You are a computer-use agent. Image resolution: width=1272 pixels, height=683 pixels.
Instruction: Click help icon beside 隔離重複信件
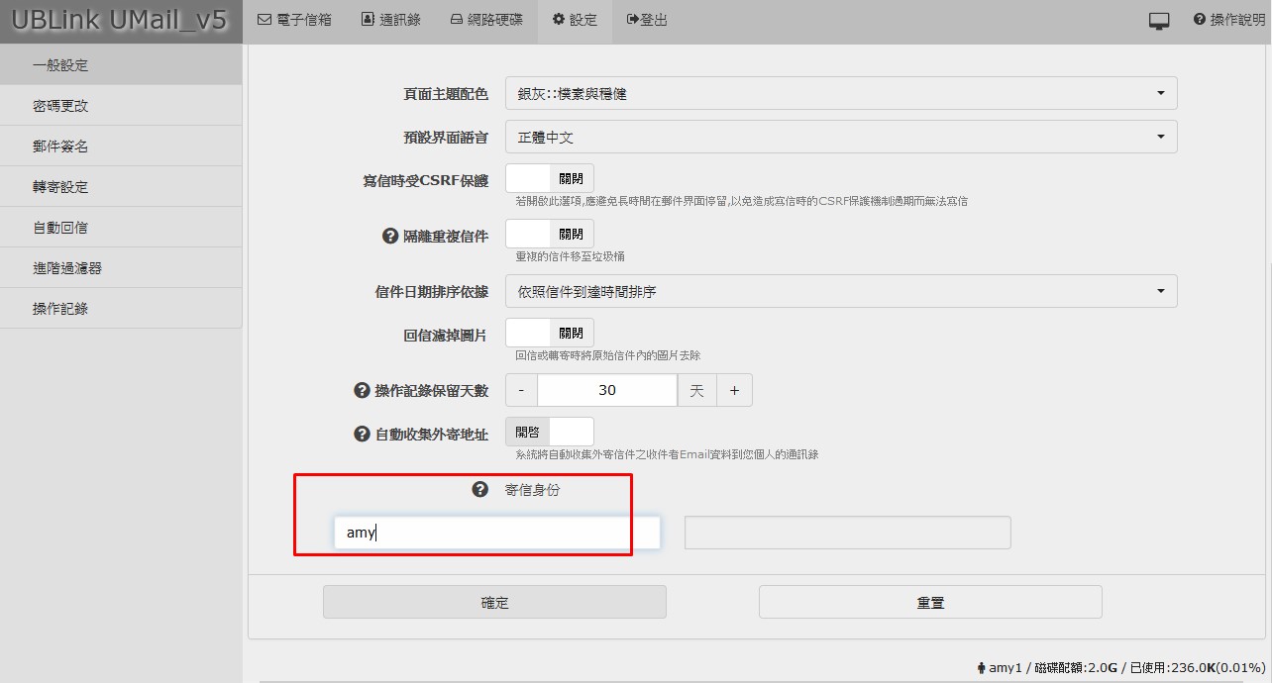click(390, 236)
